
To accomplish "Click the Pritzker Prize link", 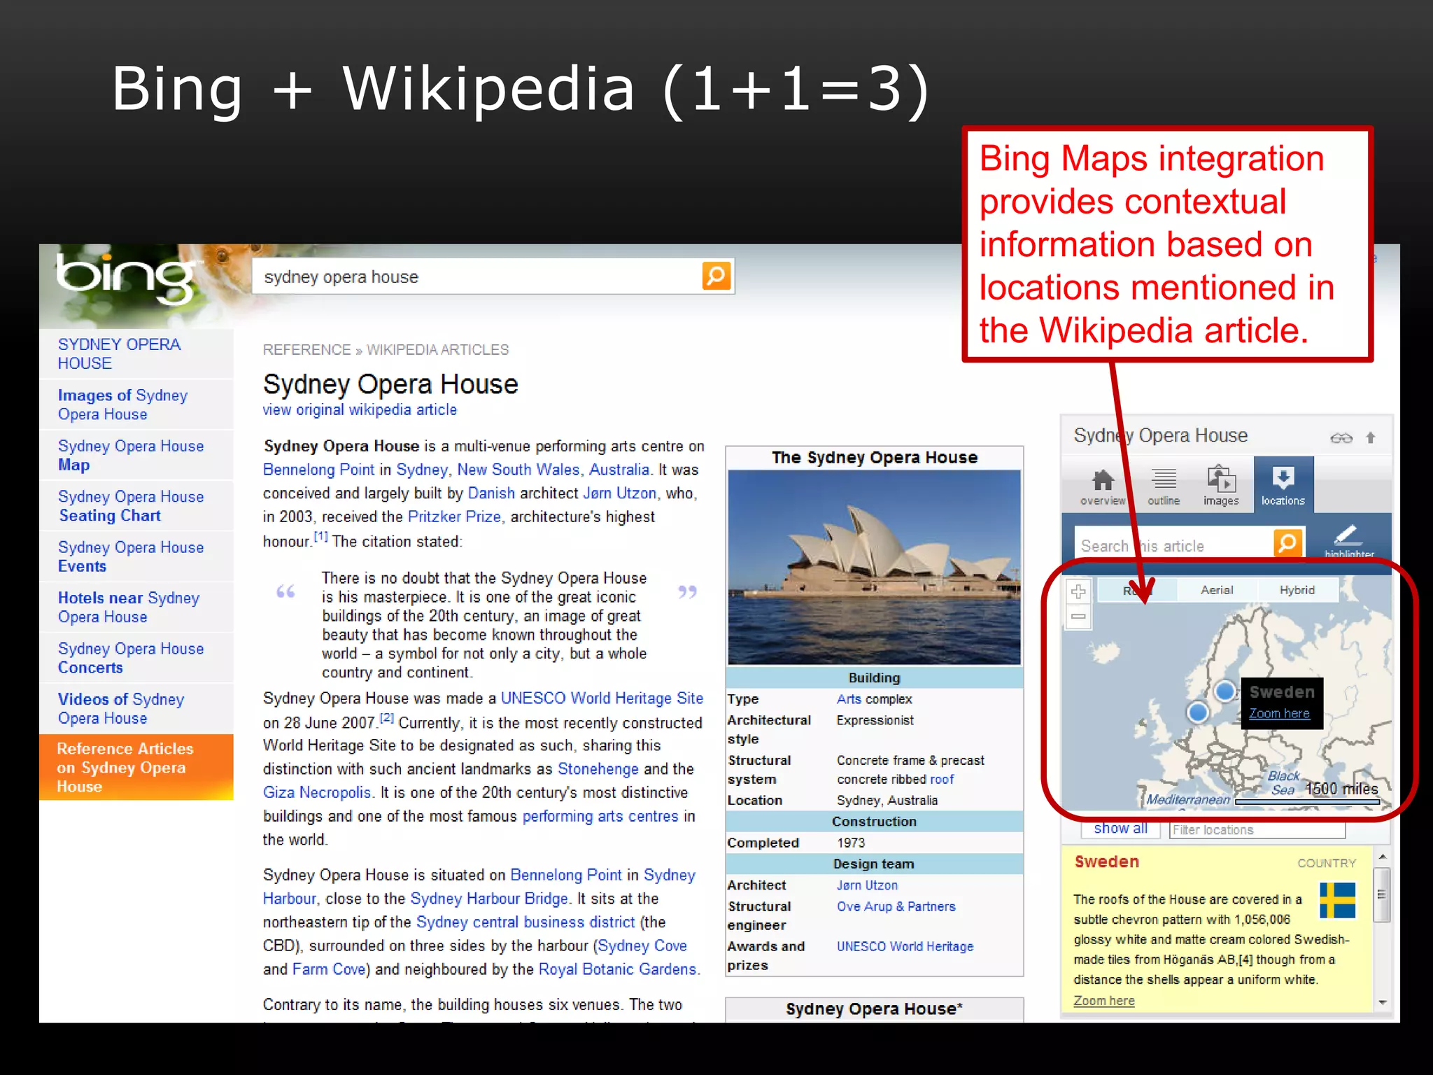I will (454, 517).
